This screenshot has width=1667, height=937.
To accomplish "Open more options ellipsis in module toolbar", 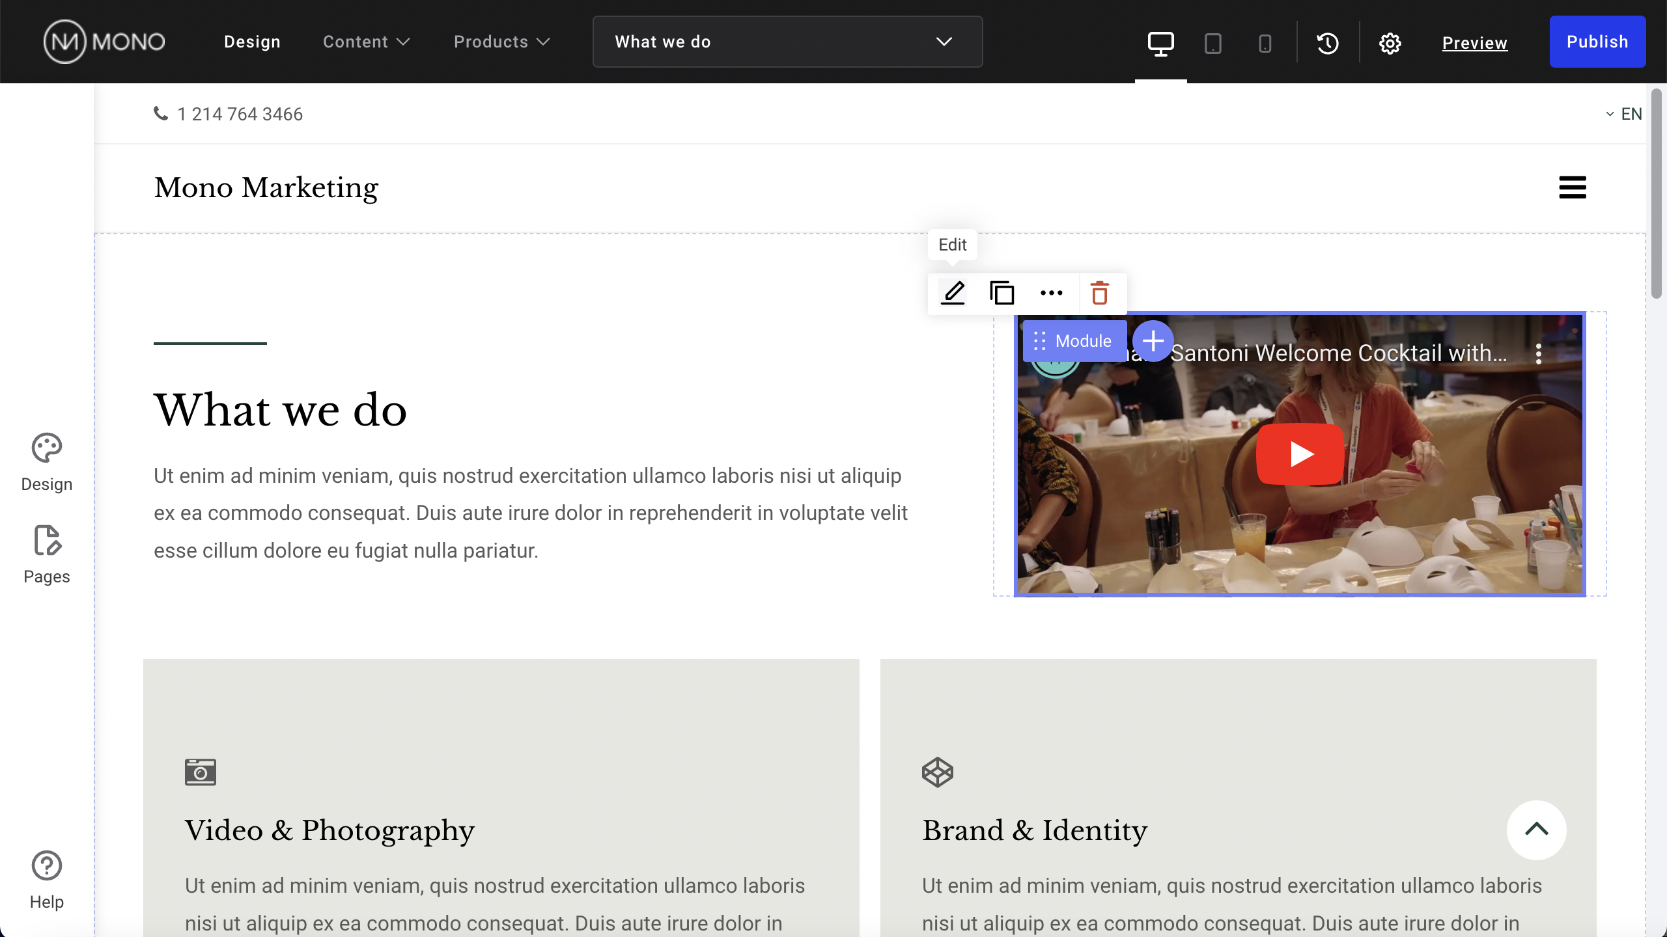I will [x=1051, y=293].
